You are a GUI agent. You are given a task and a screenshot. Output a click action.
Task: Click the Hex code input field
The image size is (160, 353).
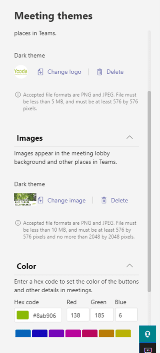(38, 315)
